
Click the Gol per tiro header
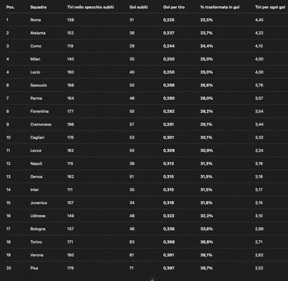(174, 7)
